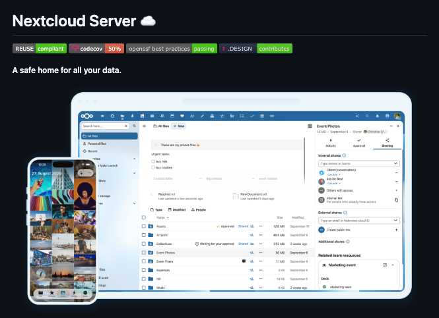Select the Event Photos folder checkbox
Screen dimensions: 439x318
pyautogui.click(x=144, y=253)
